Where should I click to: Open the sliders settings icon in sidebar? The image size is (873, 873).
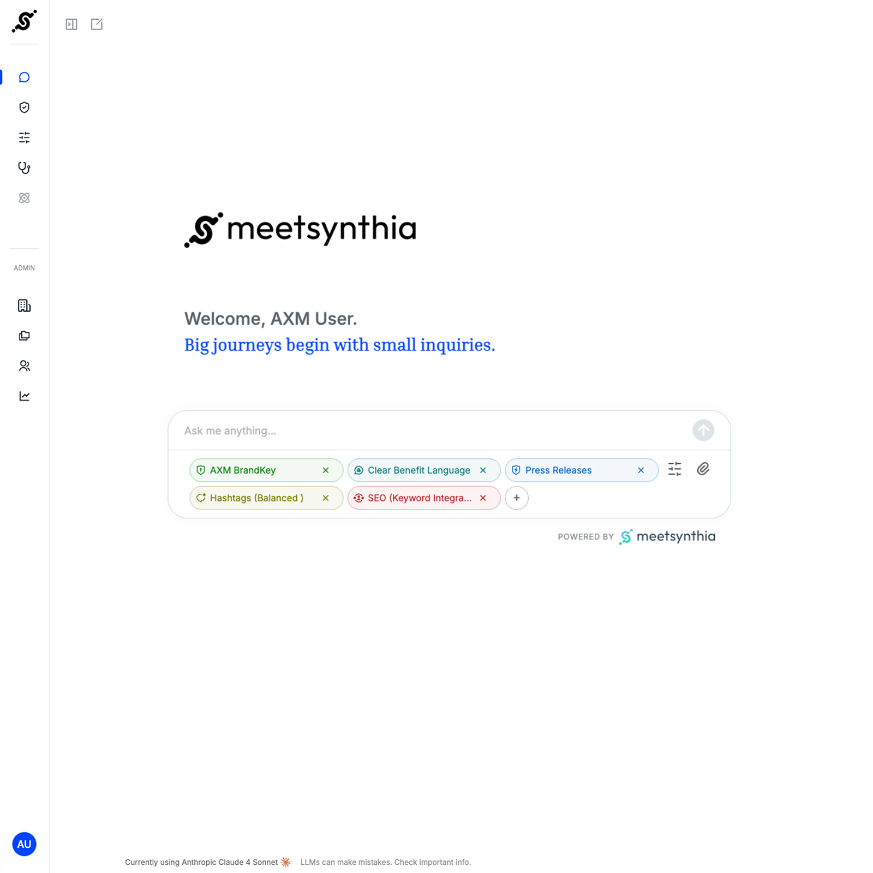point(24,138)
